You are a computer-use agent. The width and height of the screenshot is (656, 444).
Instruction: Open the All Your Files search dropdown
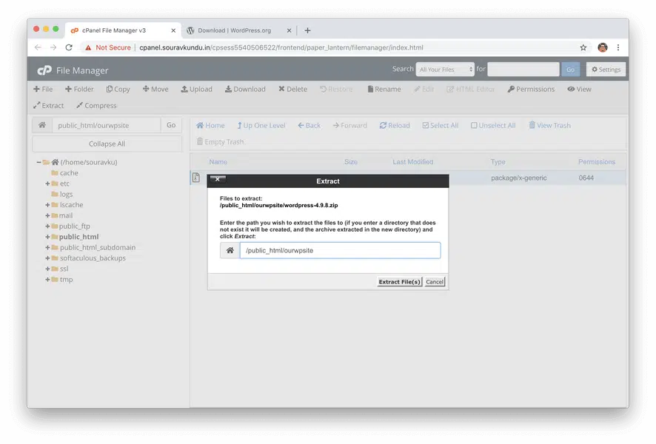pyautogui.click(x=444, y=70)
